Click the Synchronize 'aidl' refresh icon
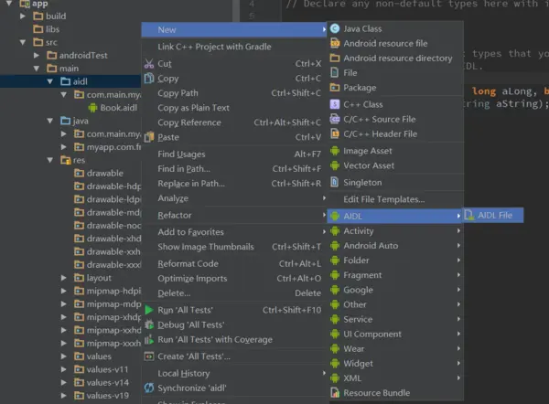Image resolution: width=549 pixels, height=404 pixels. click(149, 388)
